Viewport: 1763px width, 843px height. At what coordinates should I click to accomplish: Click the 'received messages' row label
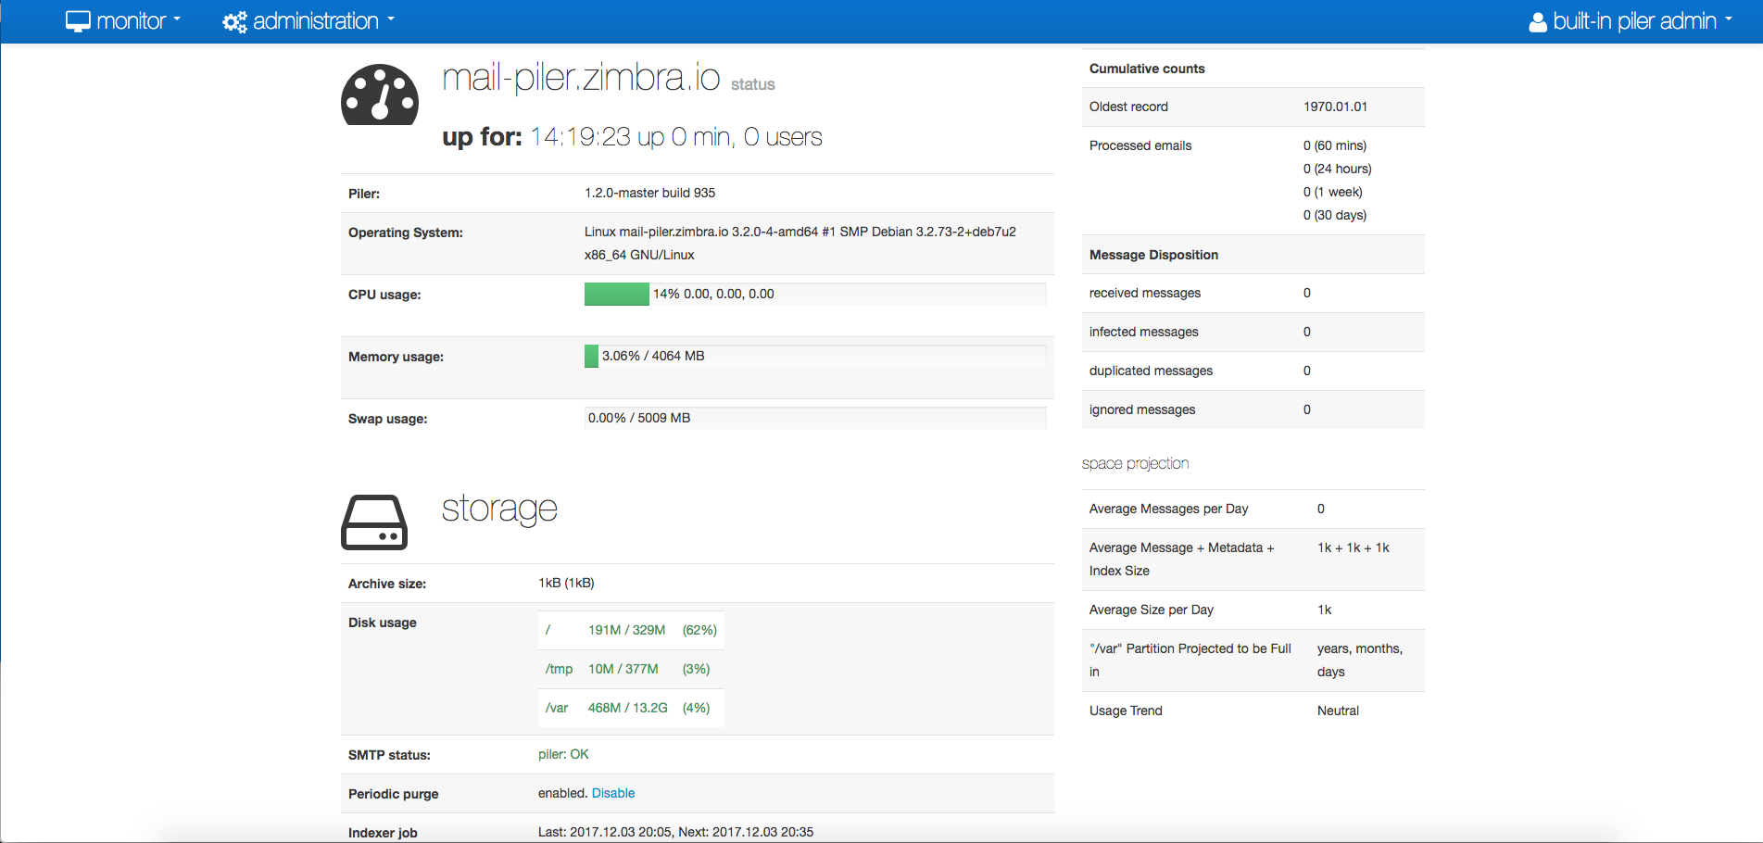1144,293
